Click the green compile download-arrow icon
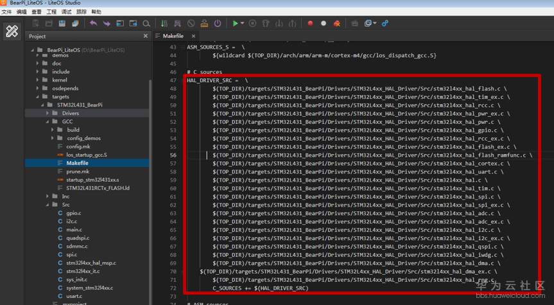 (x=164, y=24)
